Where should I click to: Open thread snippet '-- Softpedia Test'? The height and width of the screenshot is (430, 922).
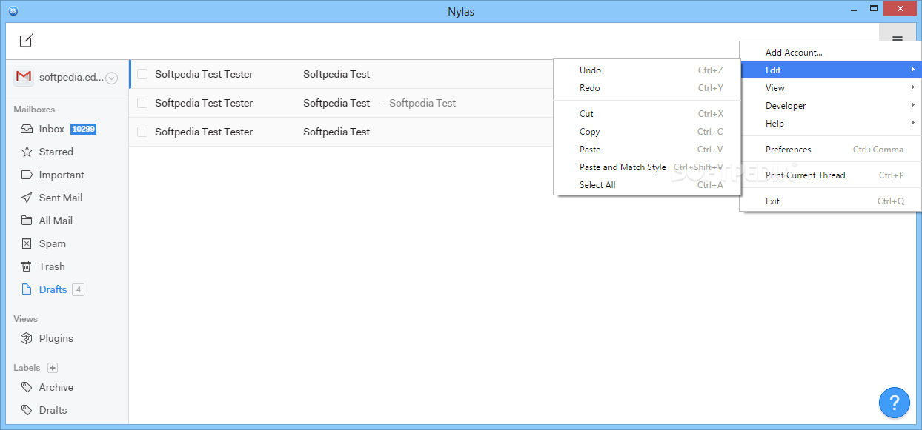pos(417,103)
